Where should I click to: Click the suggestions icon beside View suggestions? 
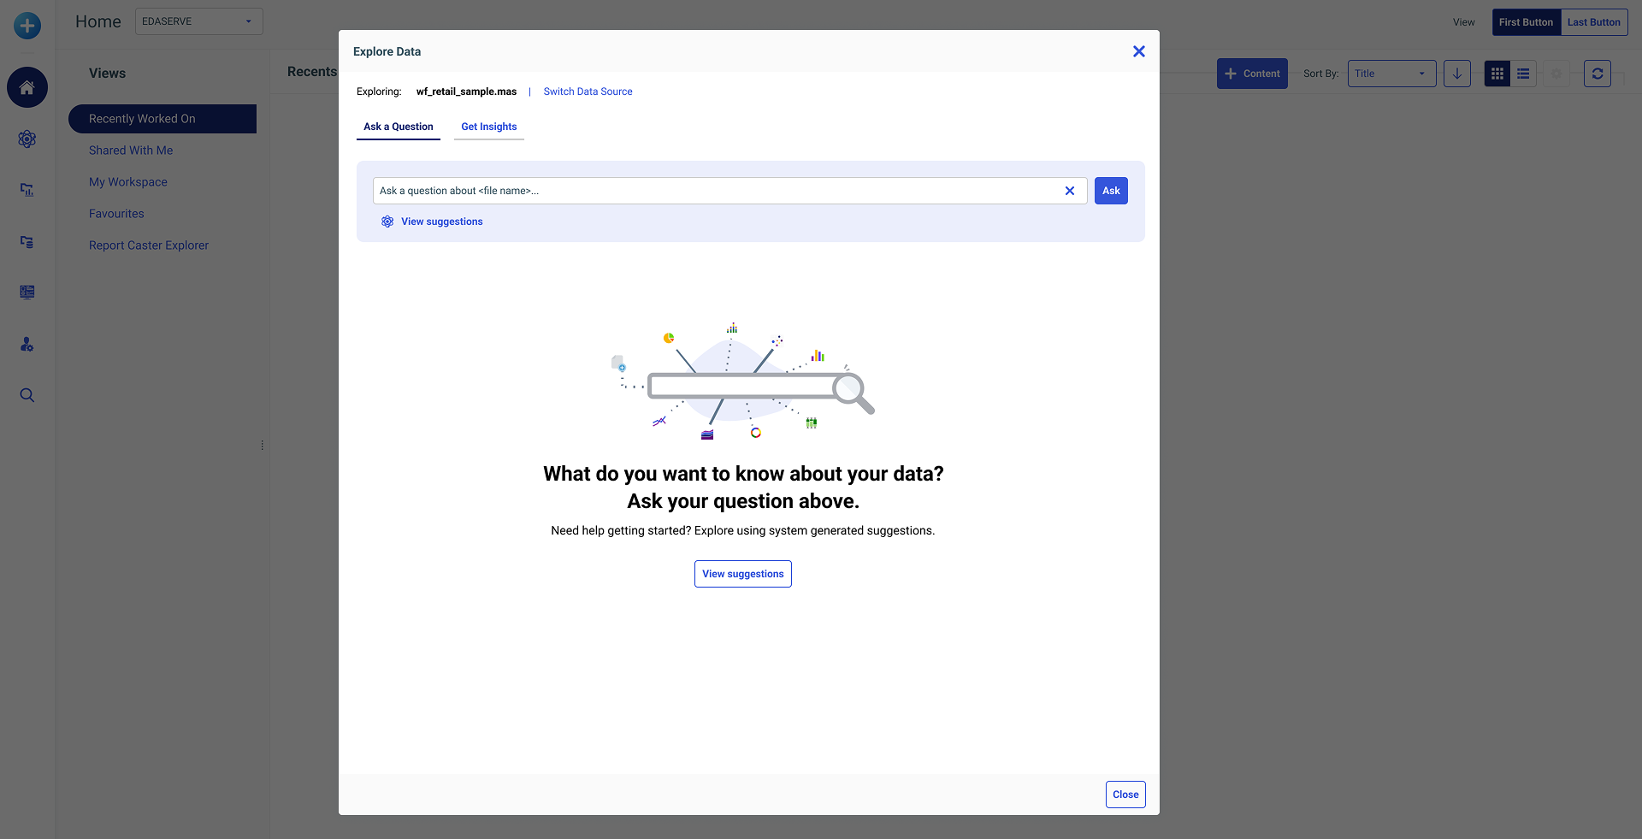coord(387,222)
